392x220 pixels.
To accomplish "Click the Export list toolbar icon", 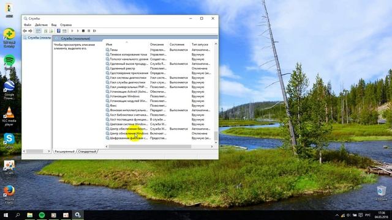I will (51, 31).
